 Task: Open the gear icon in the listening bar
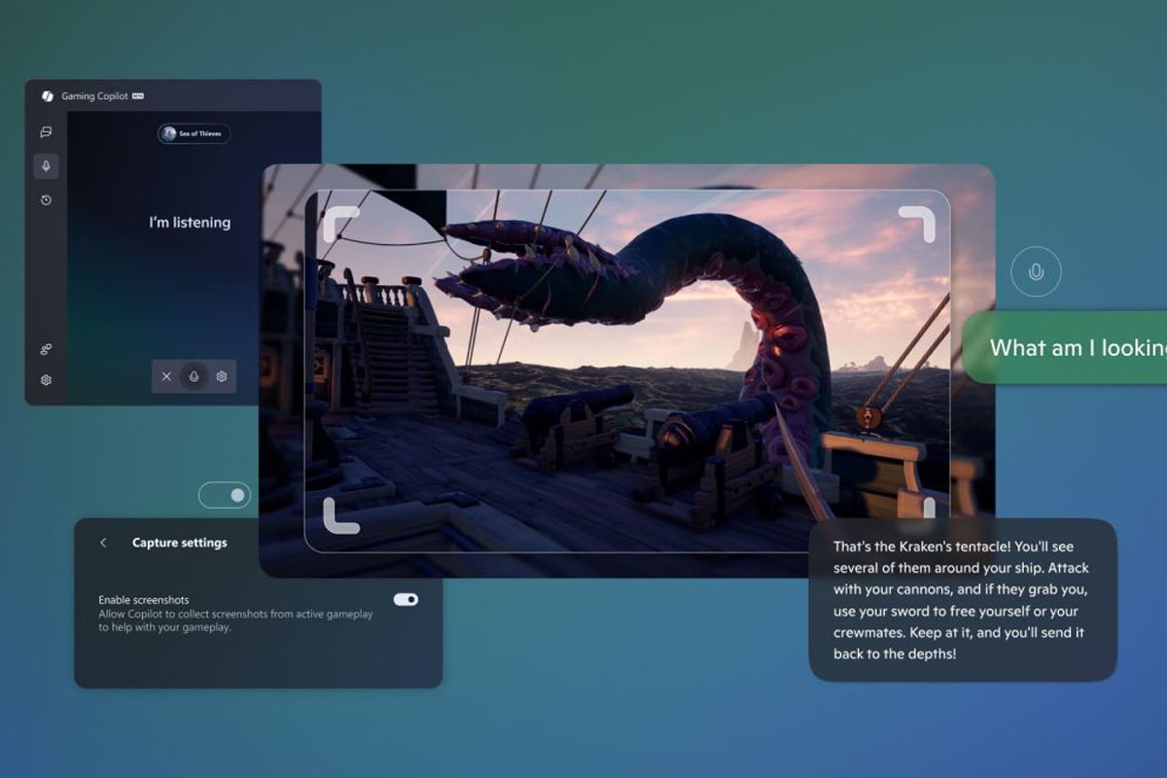click(x=223, y=376)
